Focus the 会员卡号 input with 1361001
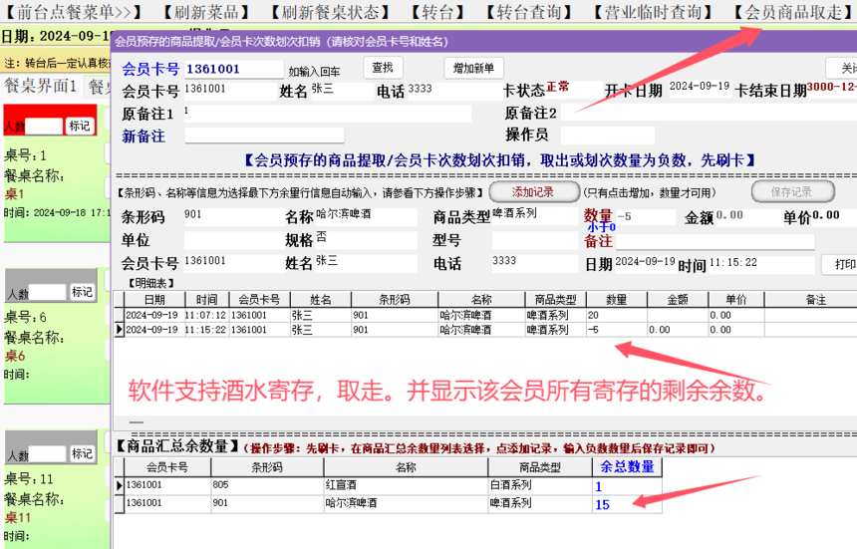Screen dimensions: 857x549 [x=233, y=69]
